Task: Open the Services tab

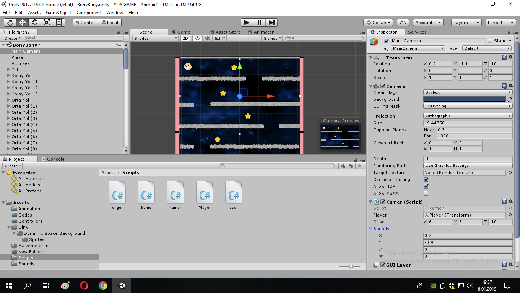Action: (x=417, y=32)
